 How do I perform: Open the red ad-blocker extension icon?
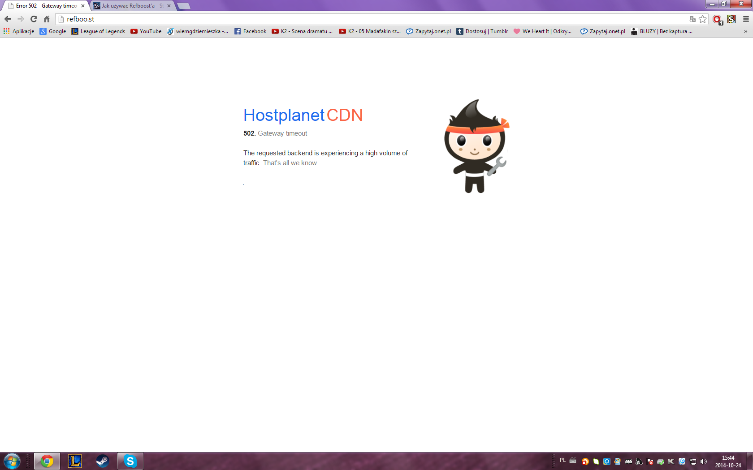(x=718, y=19)
